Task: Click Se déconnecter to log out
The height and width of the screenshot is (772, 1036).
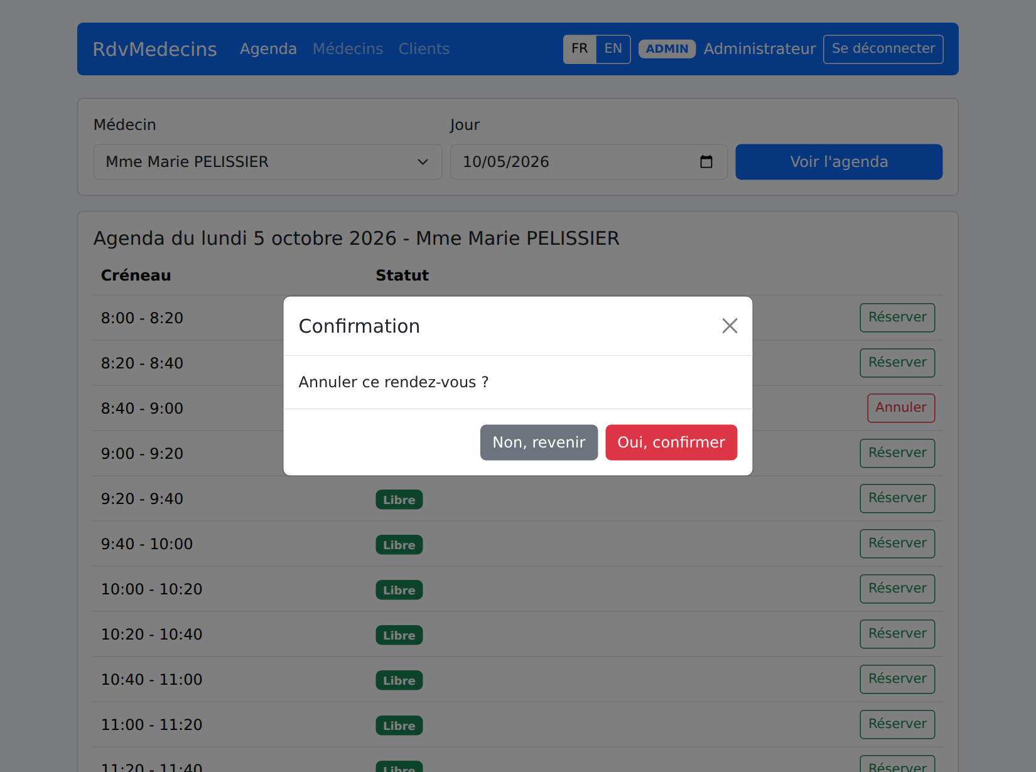Action: coord(883,49)
